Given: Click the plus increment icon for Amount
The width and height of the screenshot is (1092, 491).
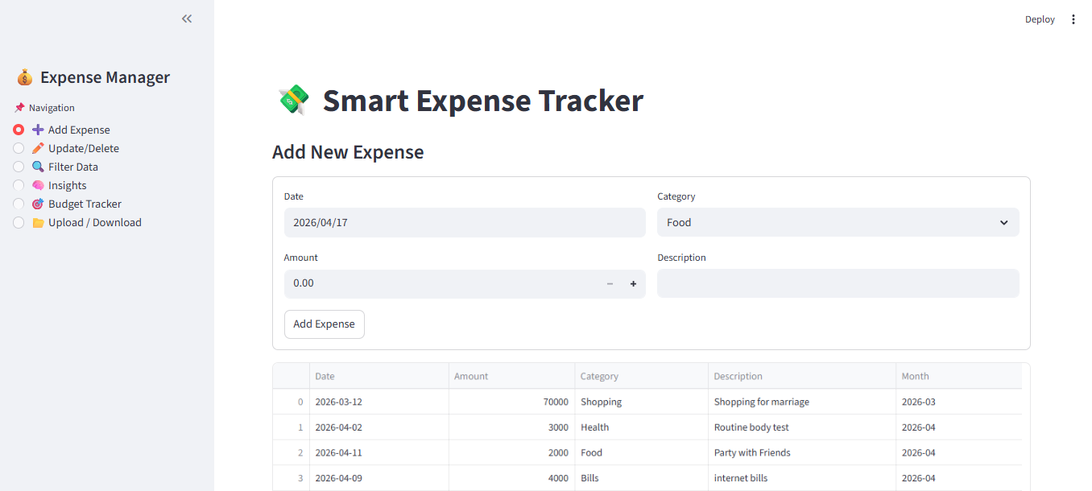Looking at the screenshot, I should [633, 283].
